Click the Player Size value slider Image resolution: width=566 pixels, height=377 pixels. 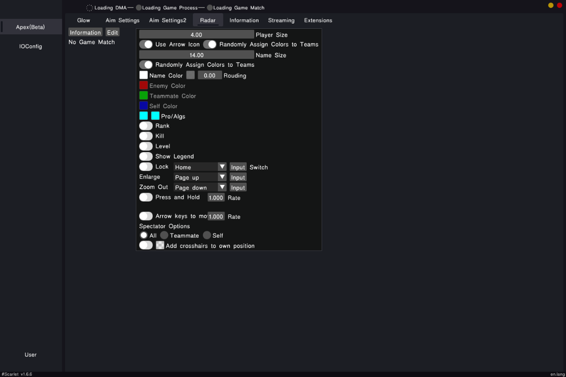click(196, 34)
